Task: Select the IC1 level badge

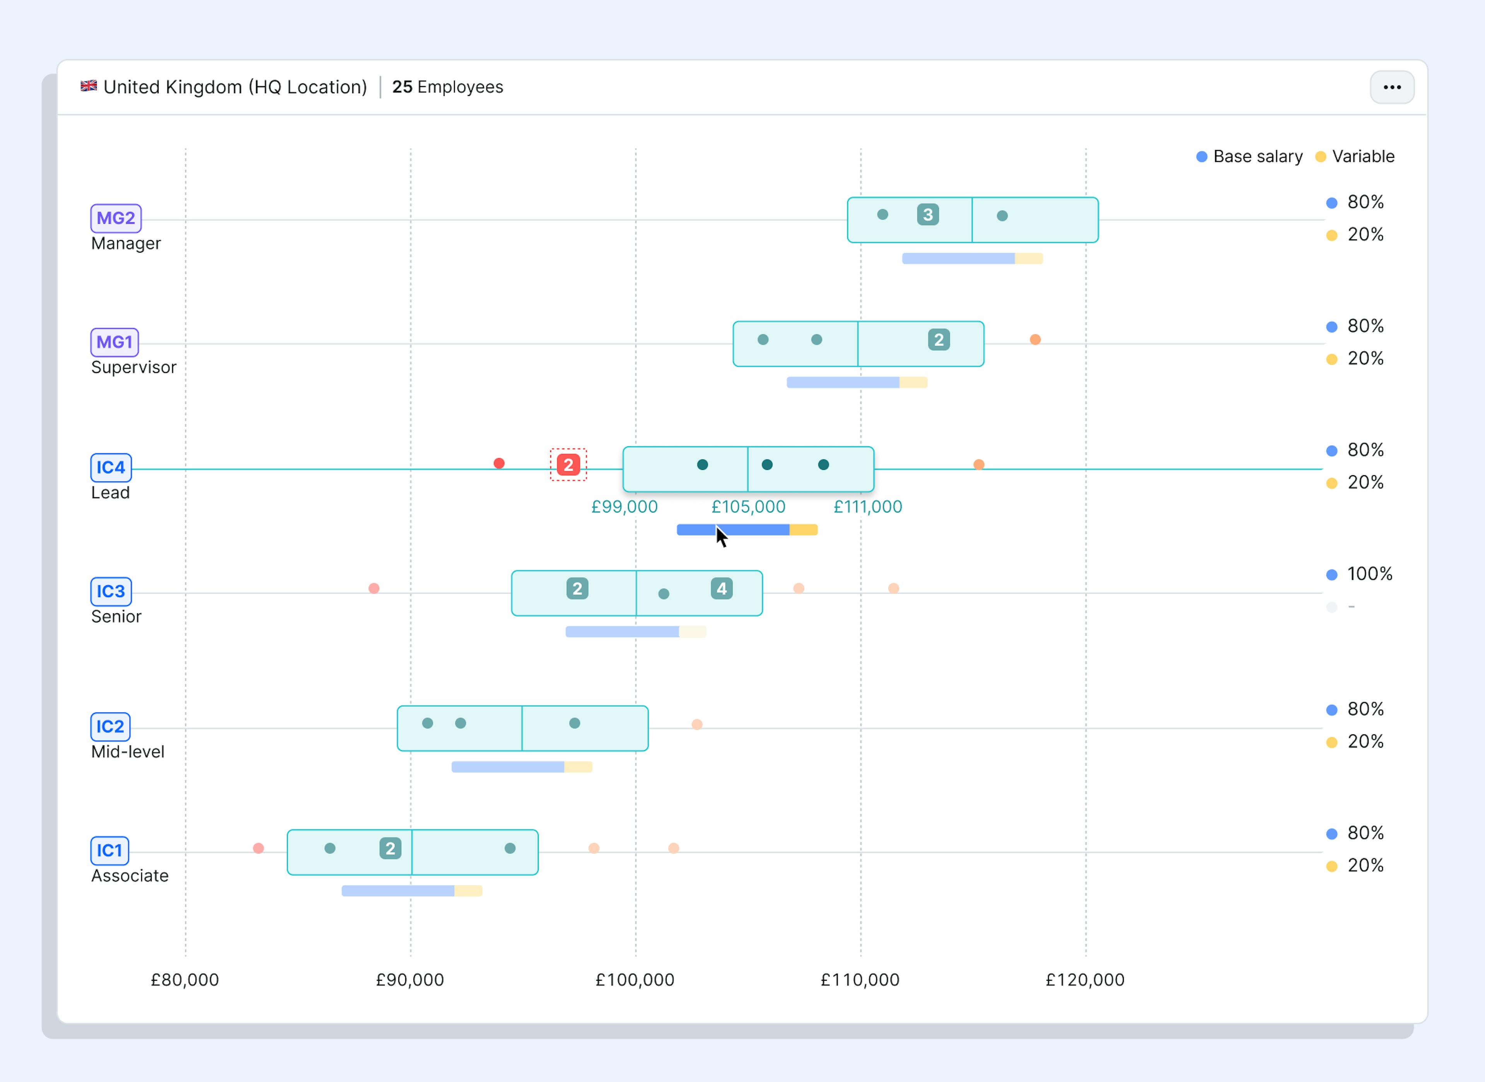Action: point(109,850)
